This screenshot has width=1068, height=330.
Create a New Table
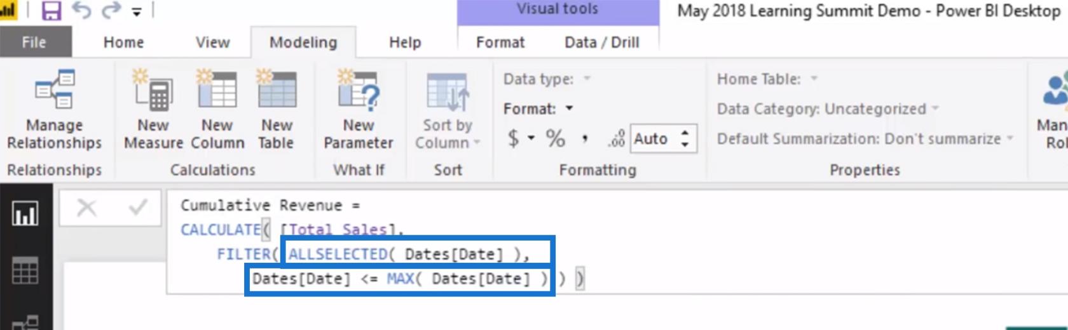277,110
